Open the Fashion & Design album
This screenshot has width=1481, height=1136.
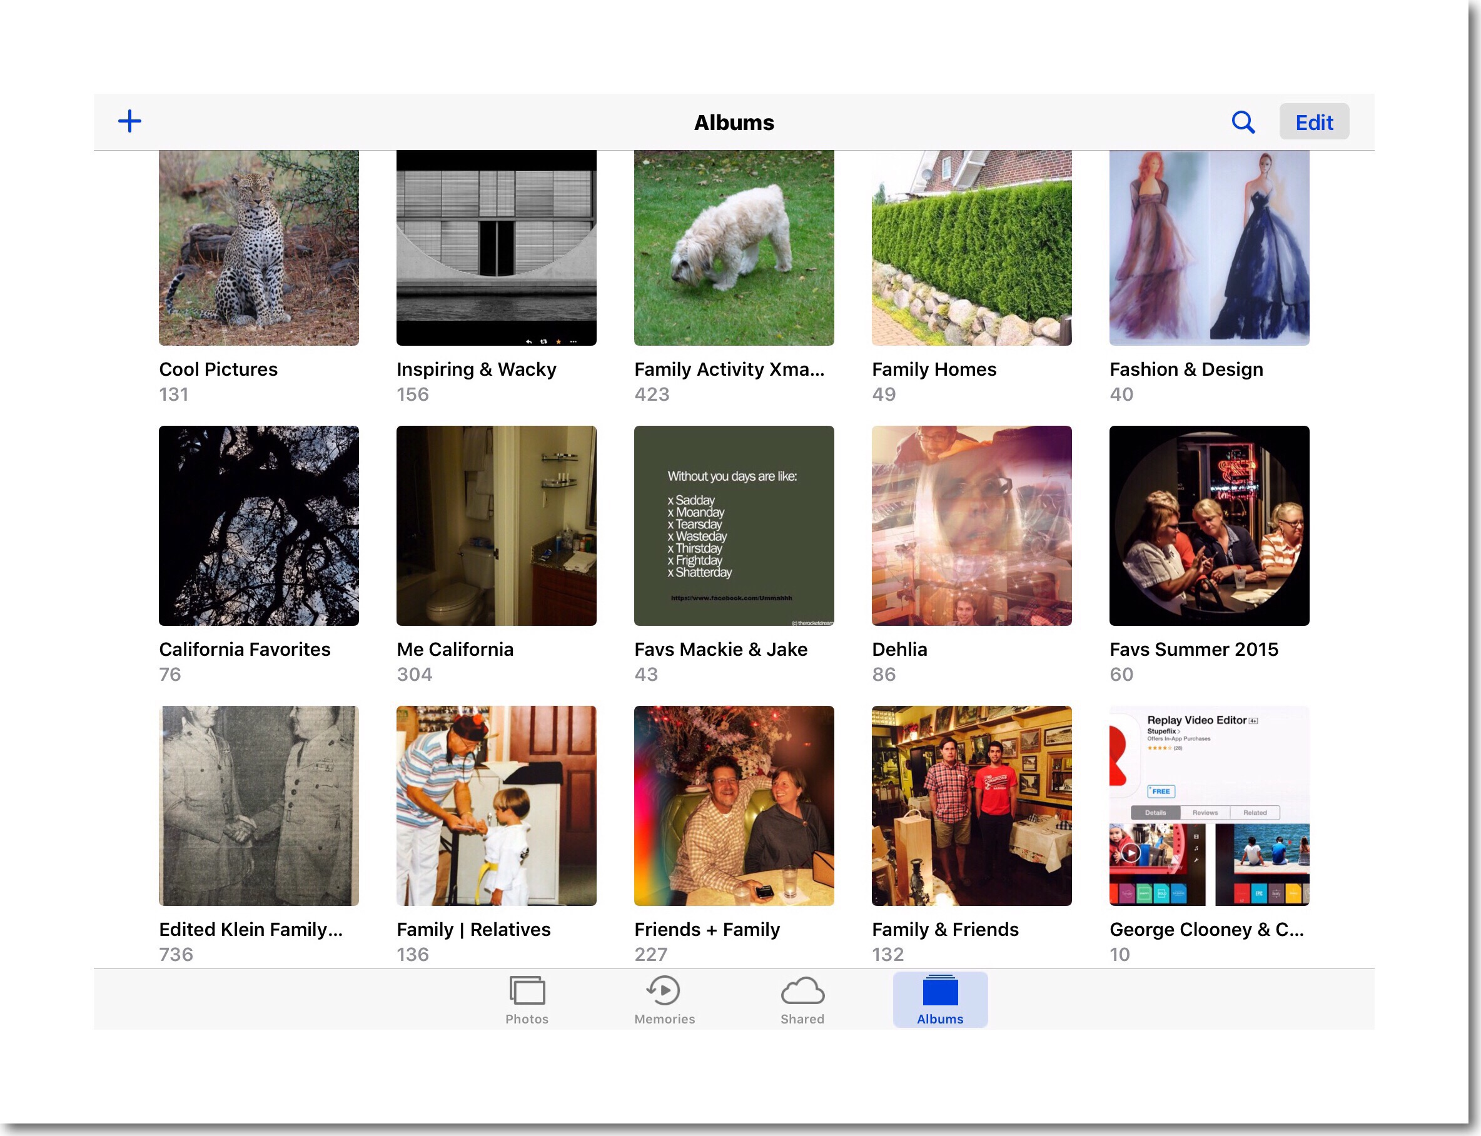[x=1209, y=248]
